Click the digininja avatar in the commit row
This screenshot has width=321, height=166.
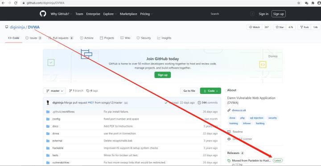pyautogui.click(x=48, y=103)
